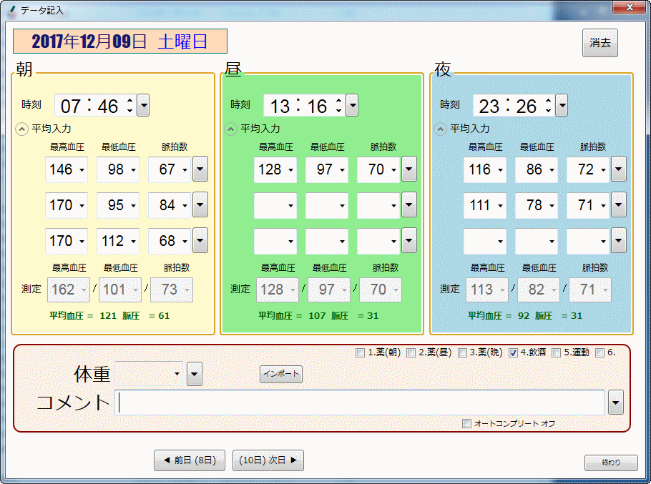This screenshot has width=651, height=484.
Task: Collapse the noon 平均入力 expander
Action: (230, 129)
